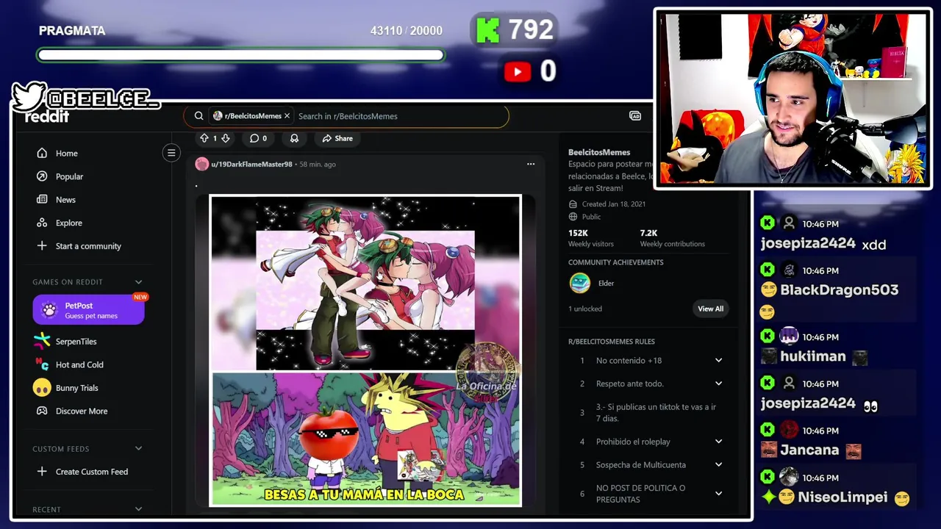This screenshot has width=941, height=529.
Task: Click the advertise icon in the header
Action: coord(635,116)
